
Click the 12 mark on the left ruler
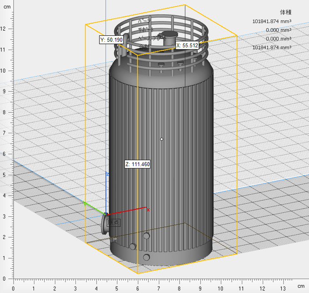(4, 29)
